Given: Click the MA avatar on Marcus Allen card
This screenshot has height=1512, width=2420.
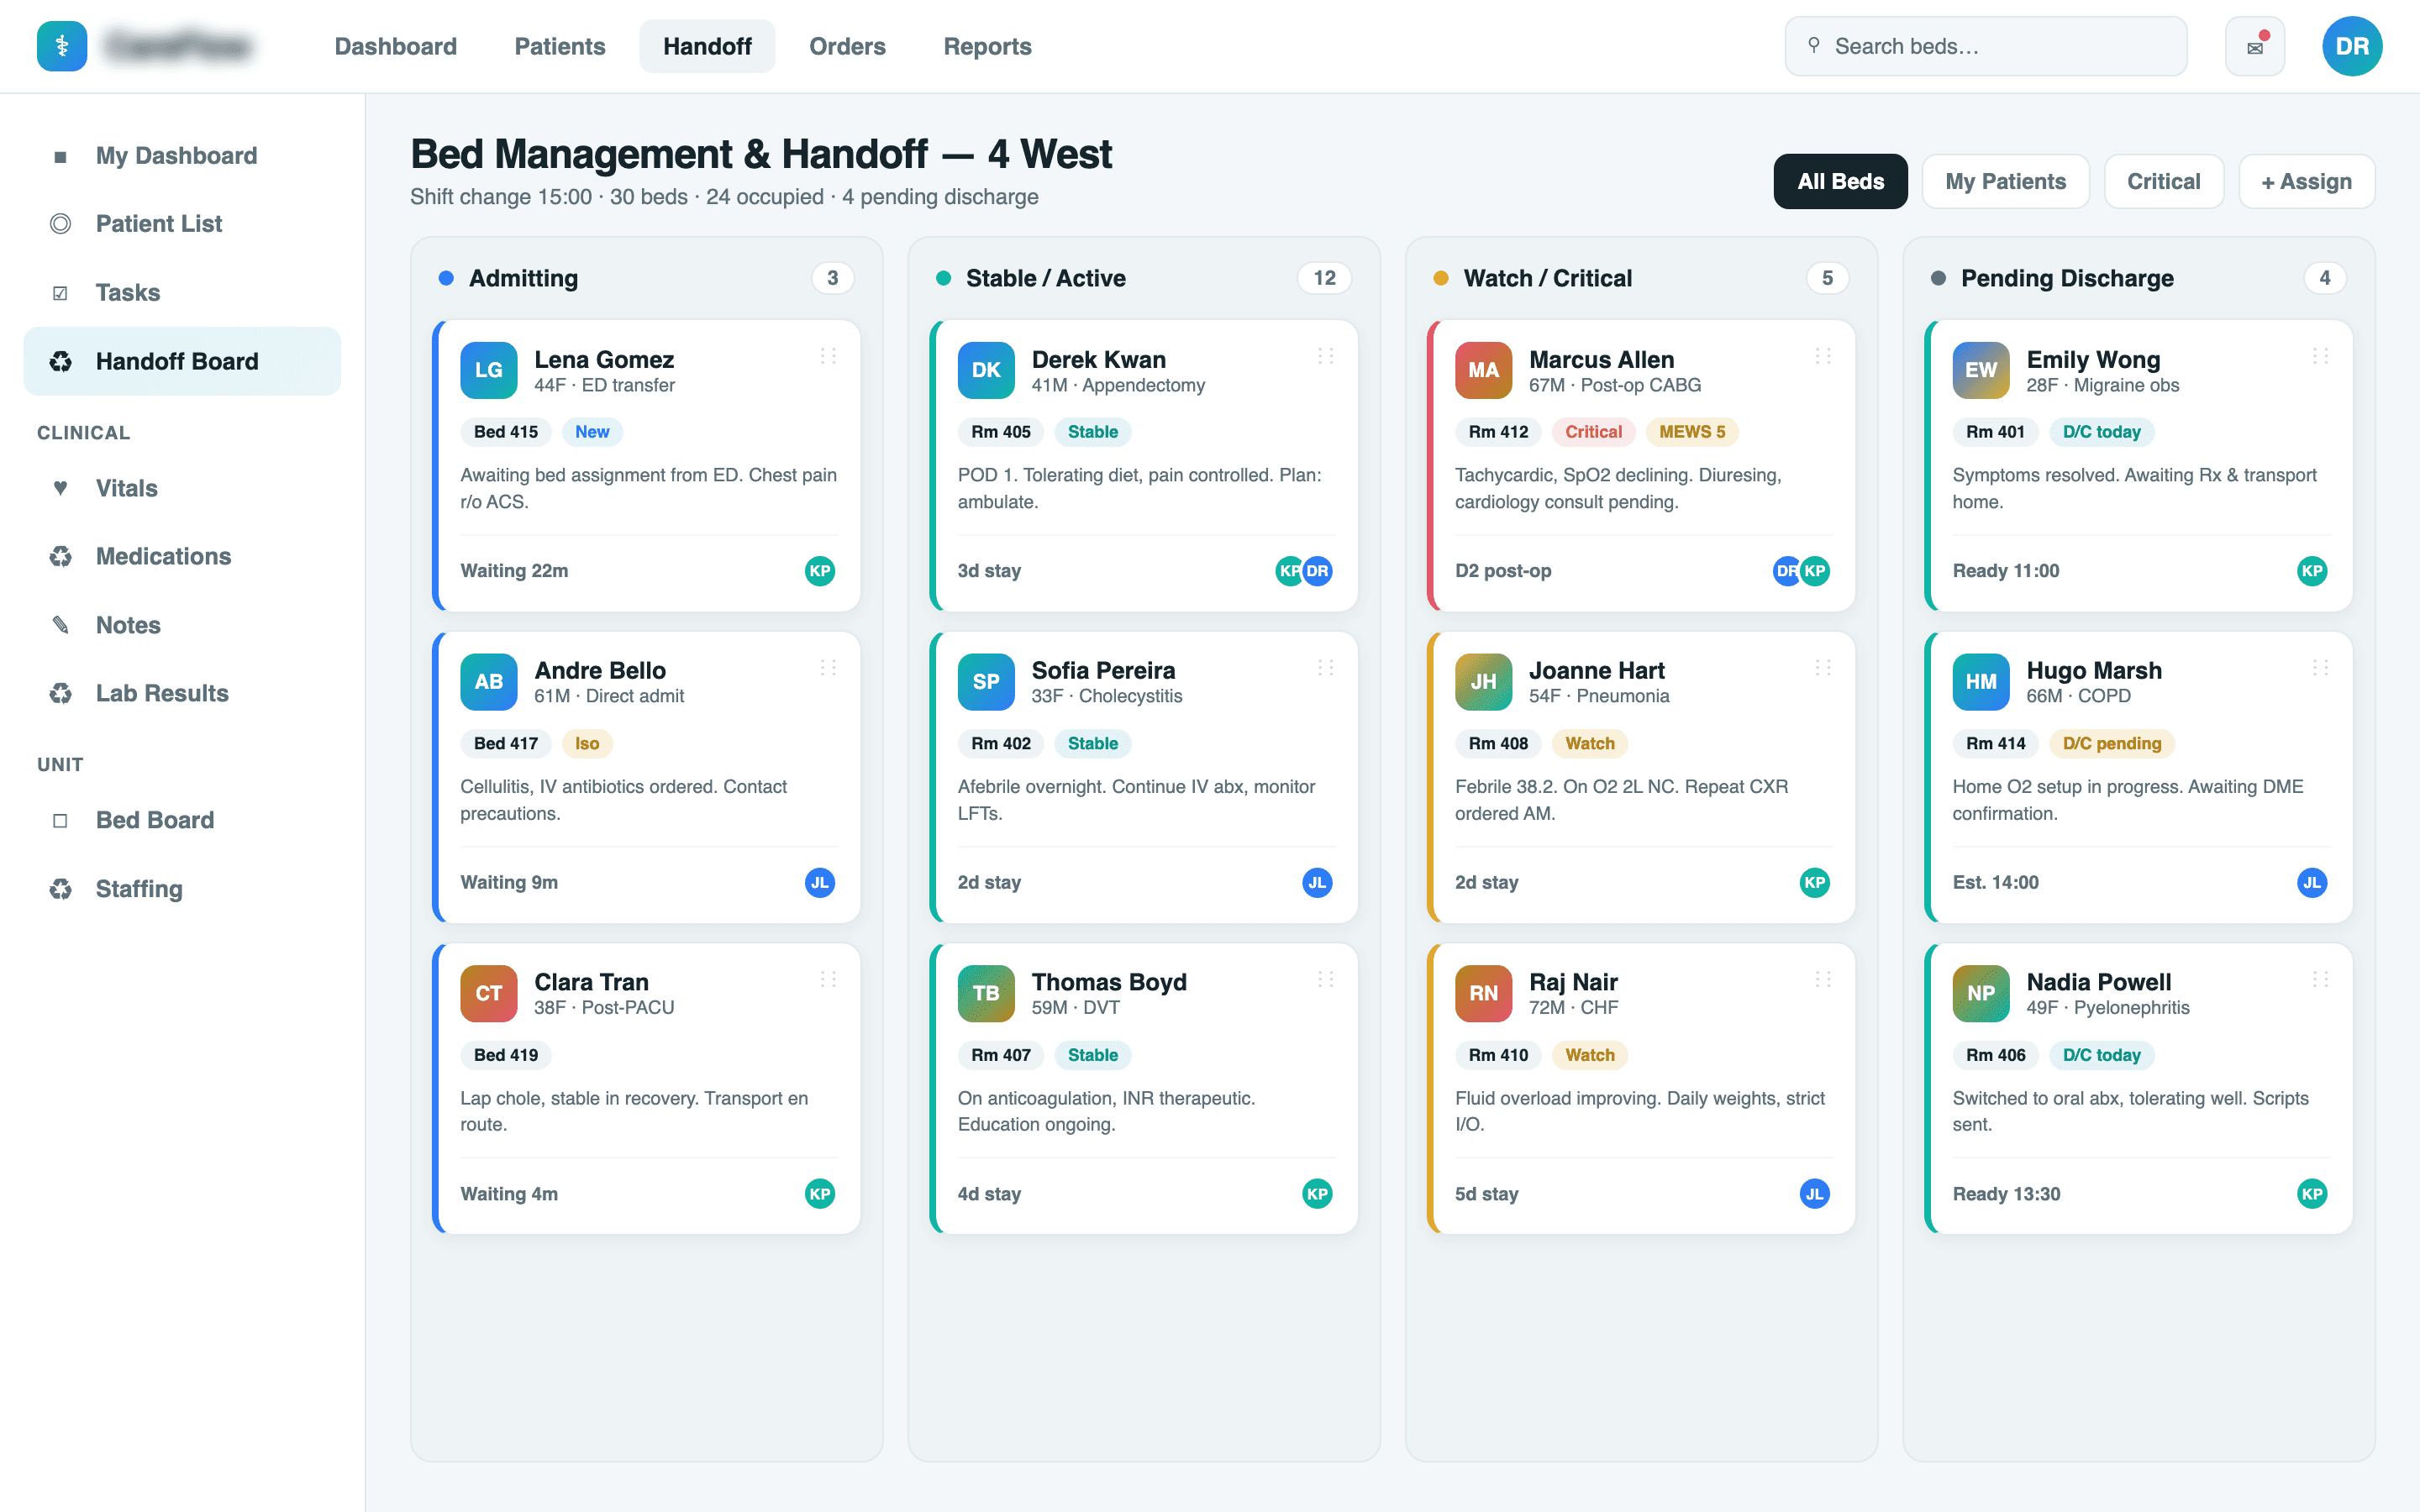Looking at the screenshot, I should (1483, 370).
